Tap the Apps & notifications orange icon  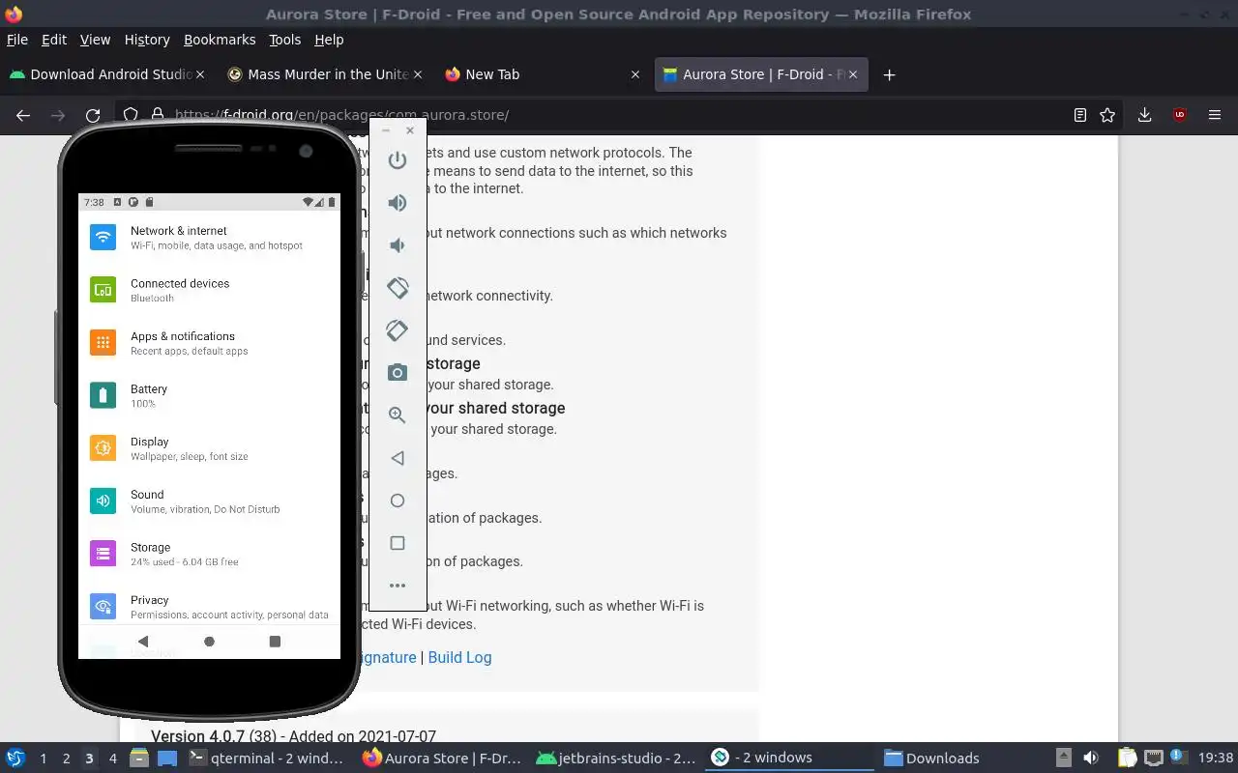[x=103, y=342]
